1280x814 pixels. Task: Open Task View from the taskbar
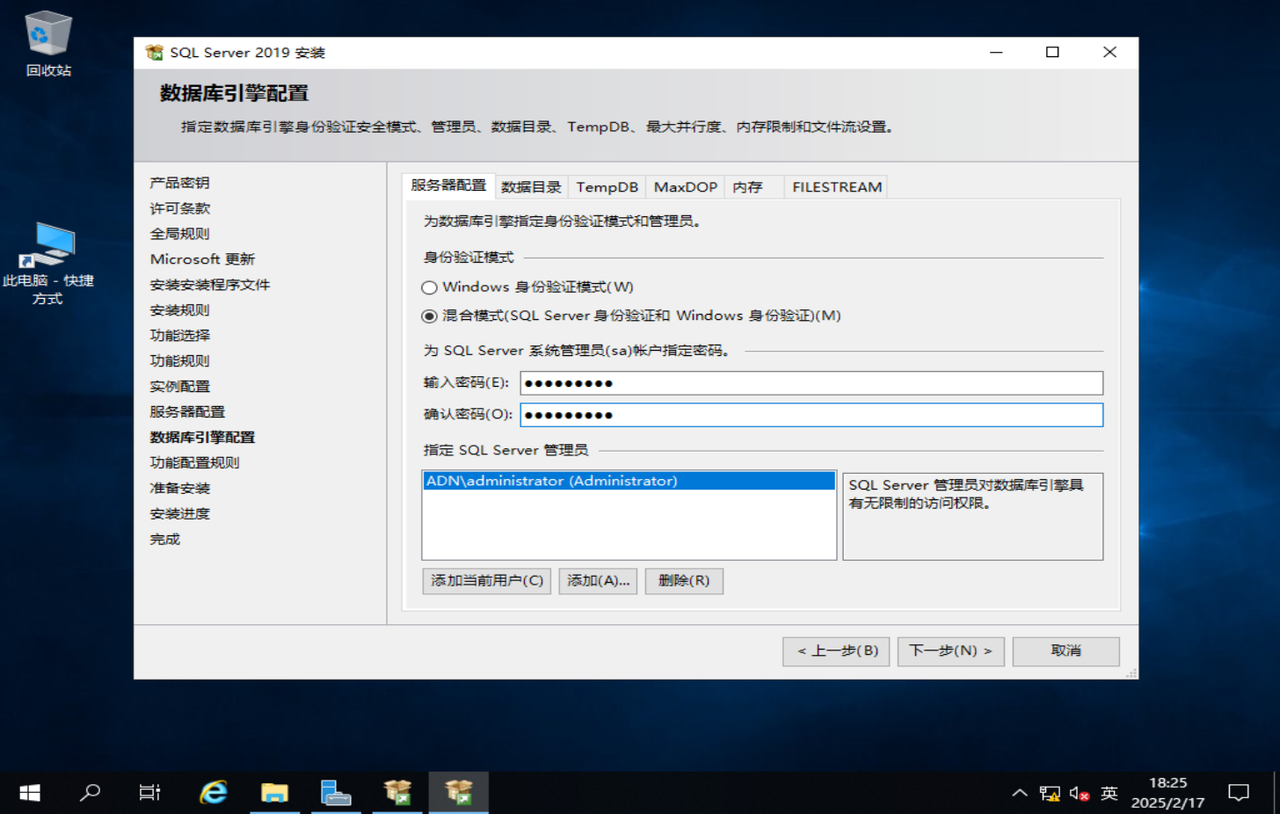click(x=150, y=793)
